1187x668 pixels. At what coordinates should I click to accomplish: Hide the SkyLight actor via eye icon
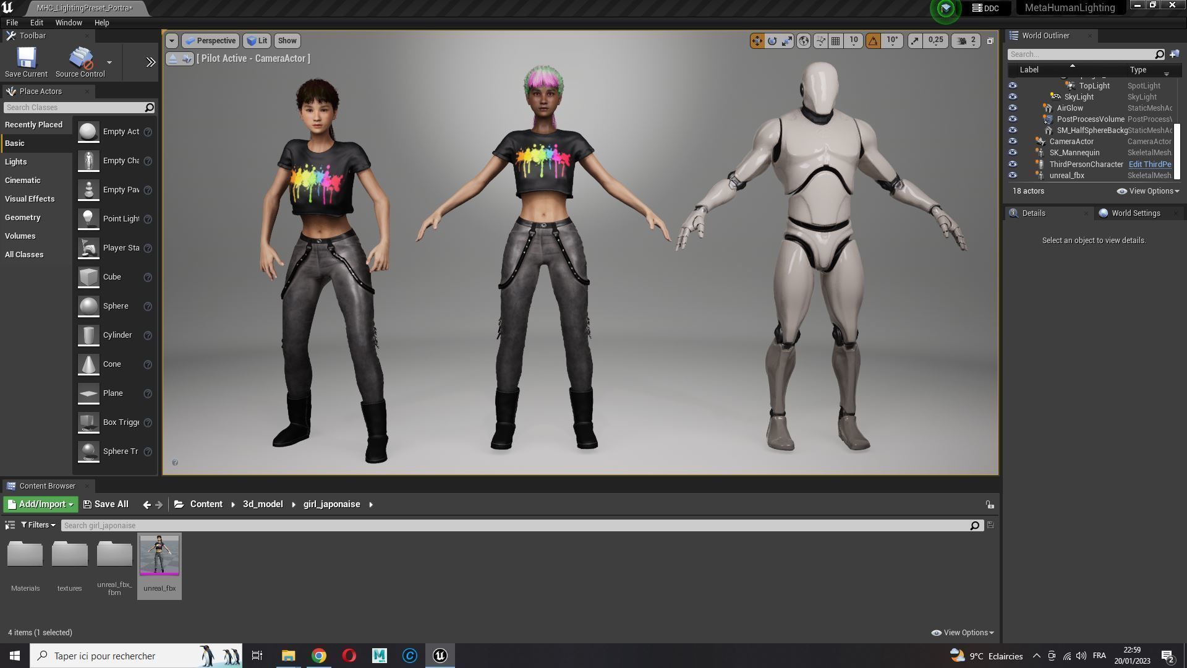pyautogui.click(x=1013, y=97)
